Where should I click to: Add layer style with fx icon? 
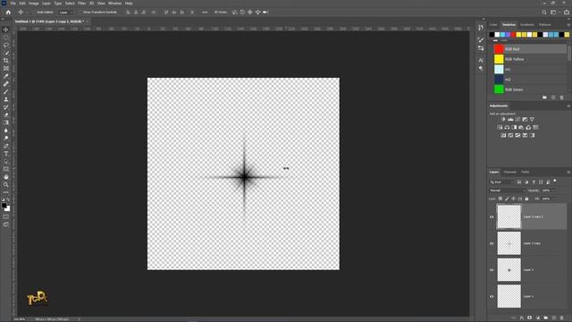pos(522,318)
